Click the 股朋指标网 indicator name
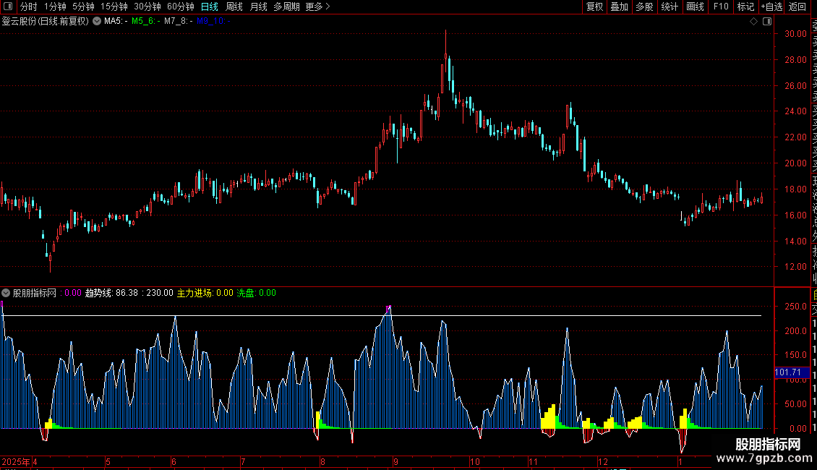The height and width of the screenshot is (470, 817). click(x=35, y=293)
